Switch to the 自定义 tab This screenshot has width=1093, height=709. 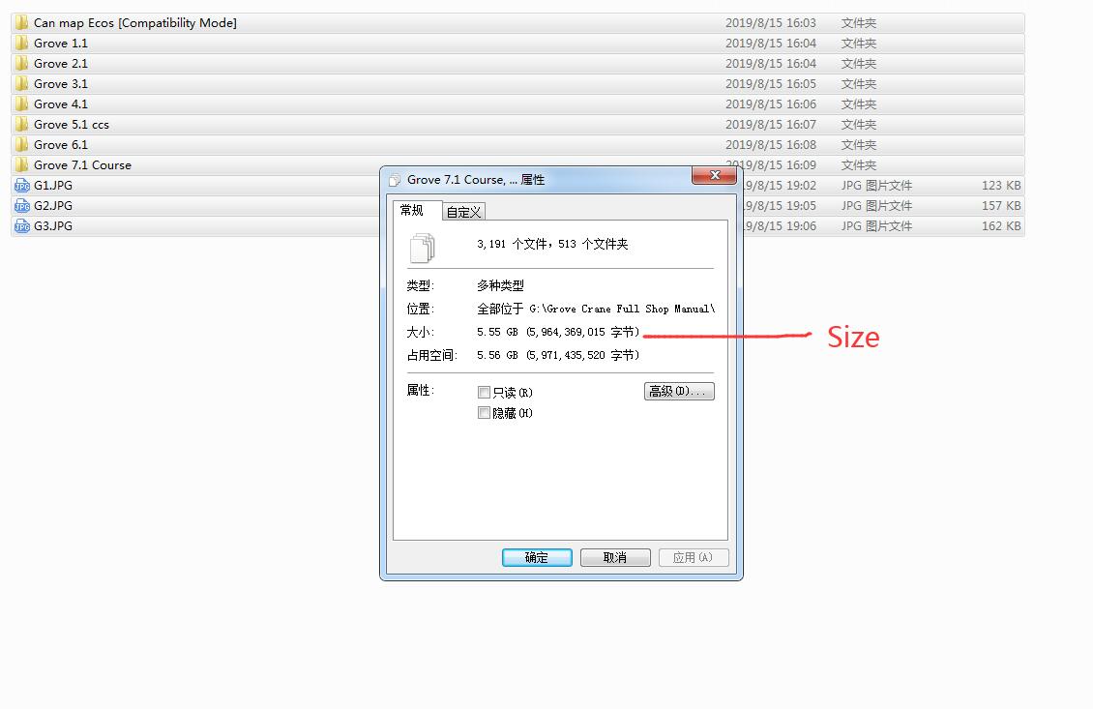click(x=463, y=212)
